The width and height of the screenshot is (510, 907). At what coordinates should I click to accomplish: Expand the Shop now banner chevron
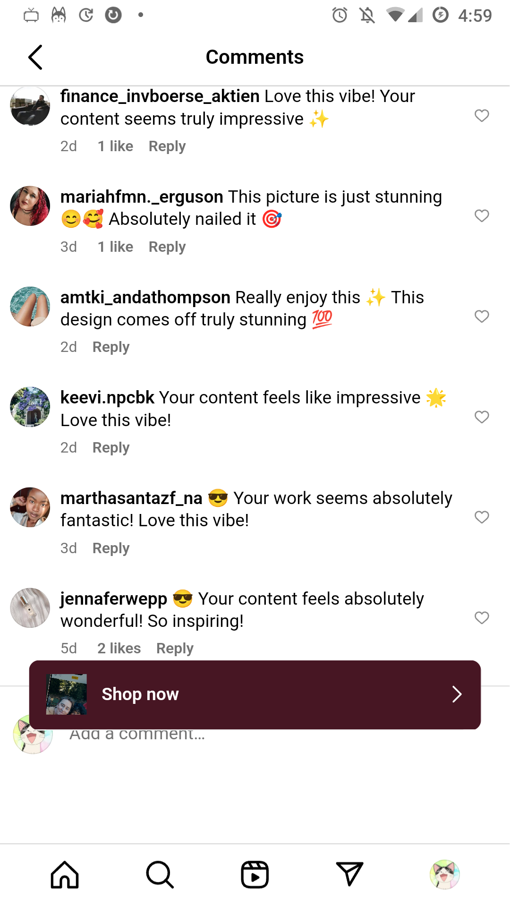click(x=457, y=694)
